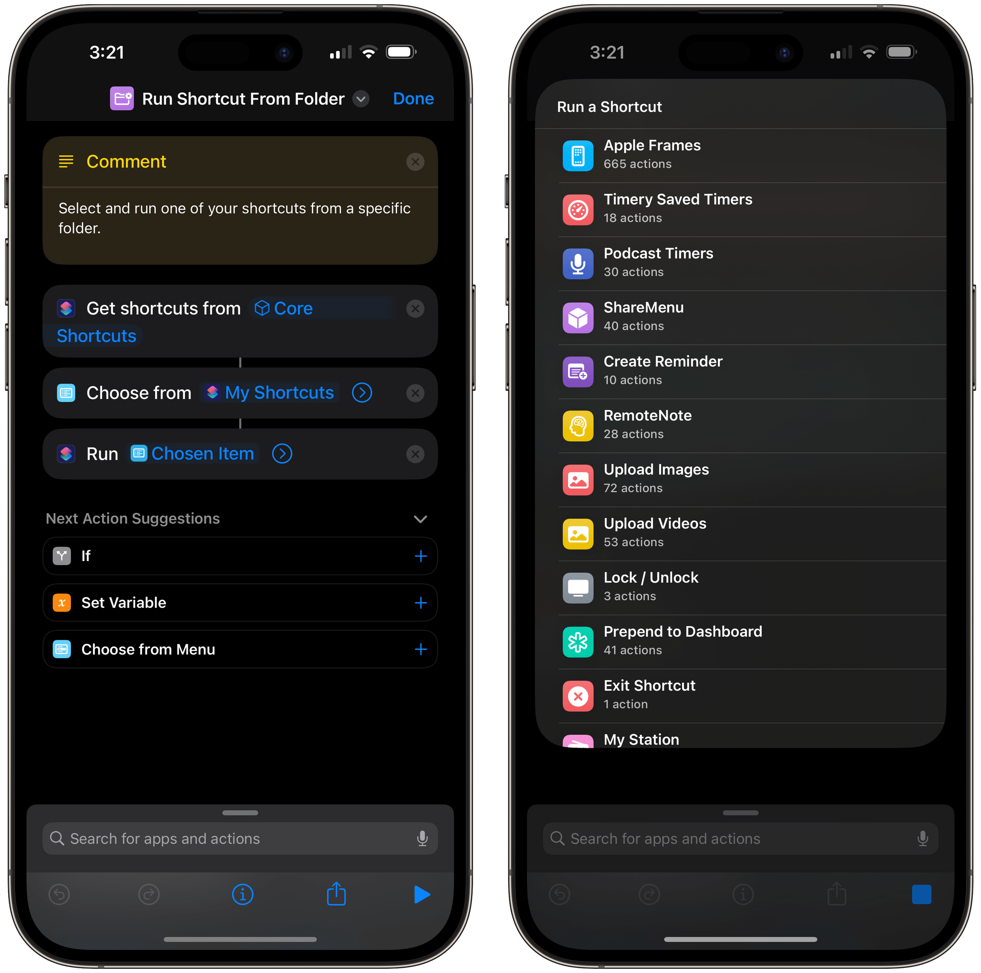Image resolution: width=981 pixels, height=973 pixels.
Task: Click the ShareMenu shortcut icon
Action: [x=577, y=315]
